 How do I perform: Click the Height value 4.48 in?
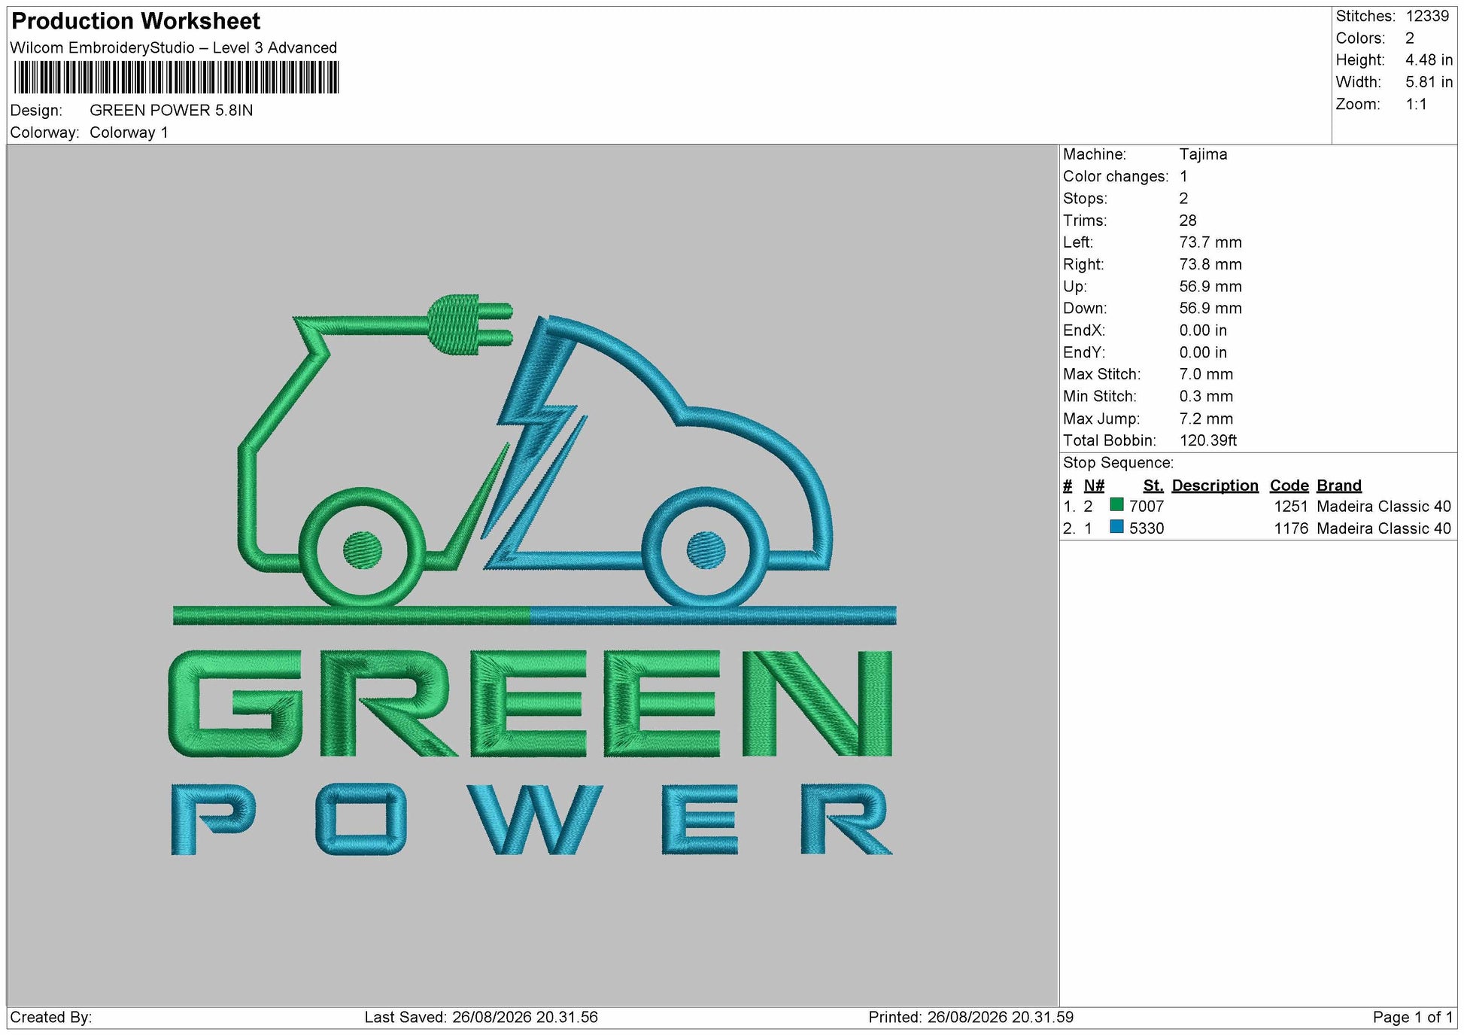(1429, 60)
